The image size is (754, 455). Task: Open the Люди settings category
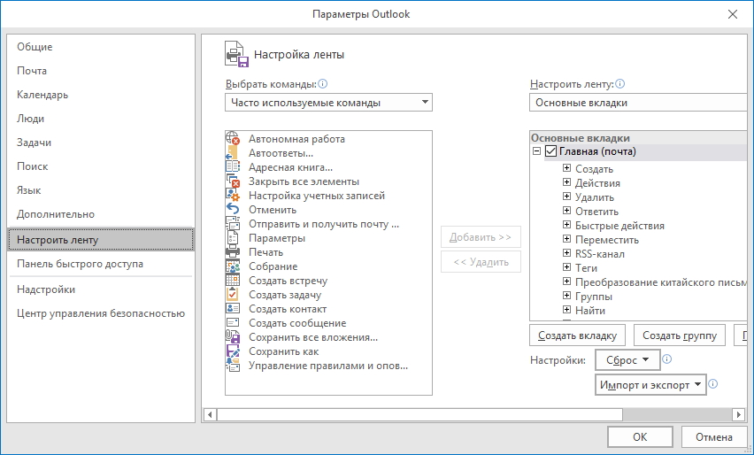pyautogui.click(x=101, y=119)
